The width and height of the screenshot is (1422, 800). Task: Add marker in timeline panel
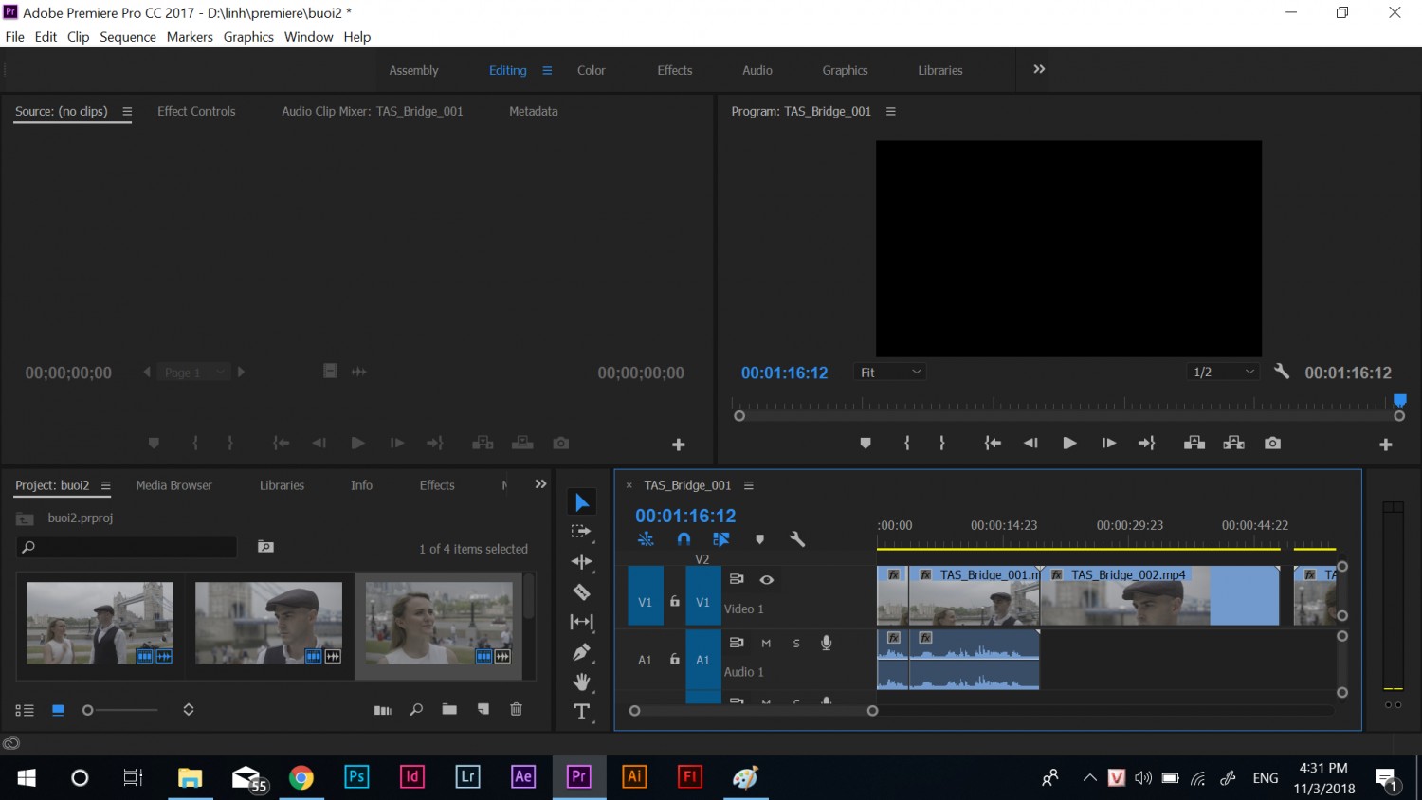tap(759, 539)
